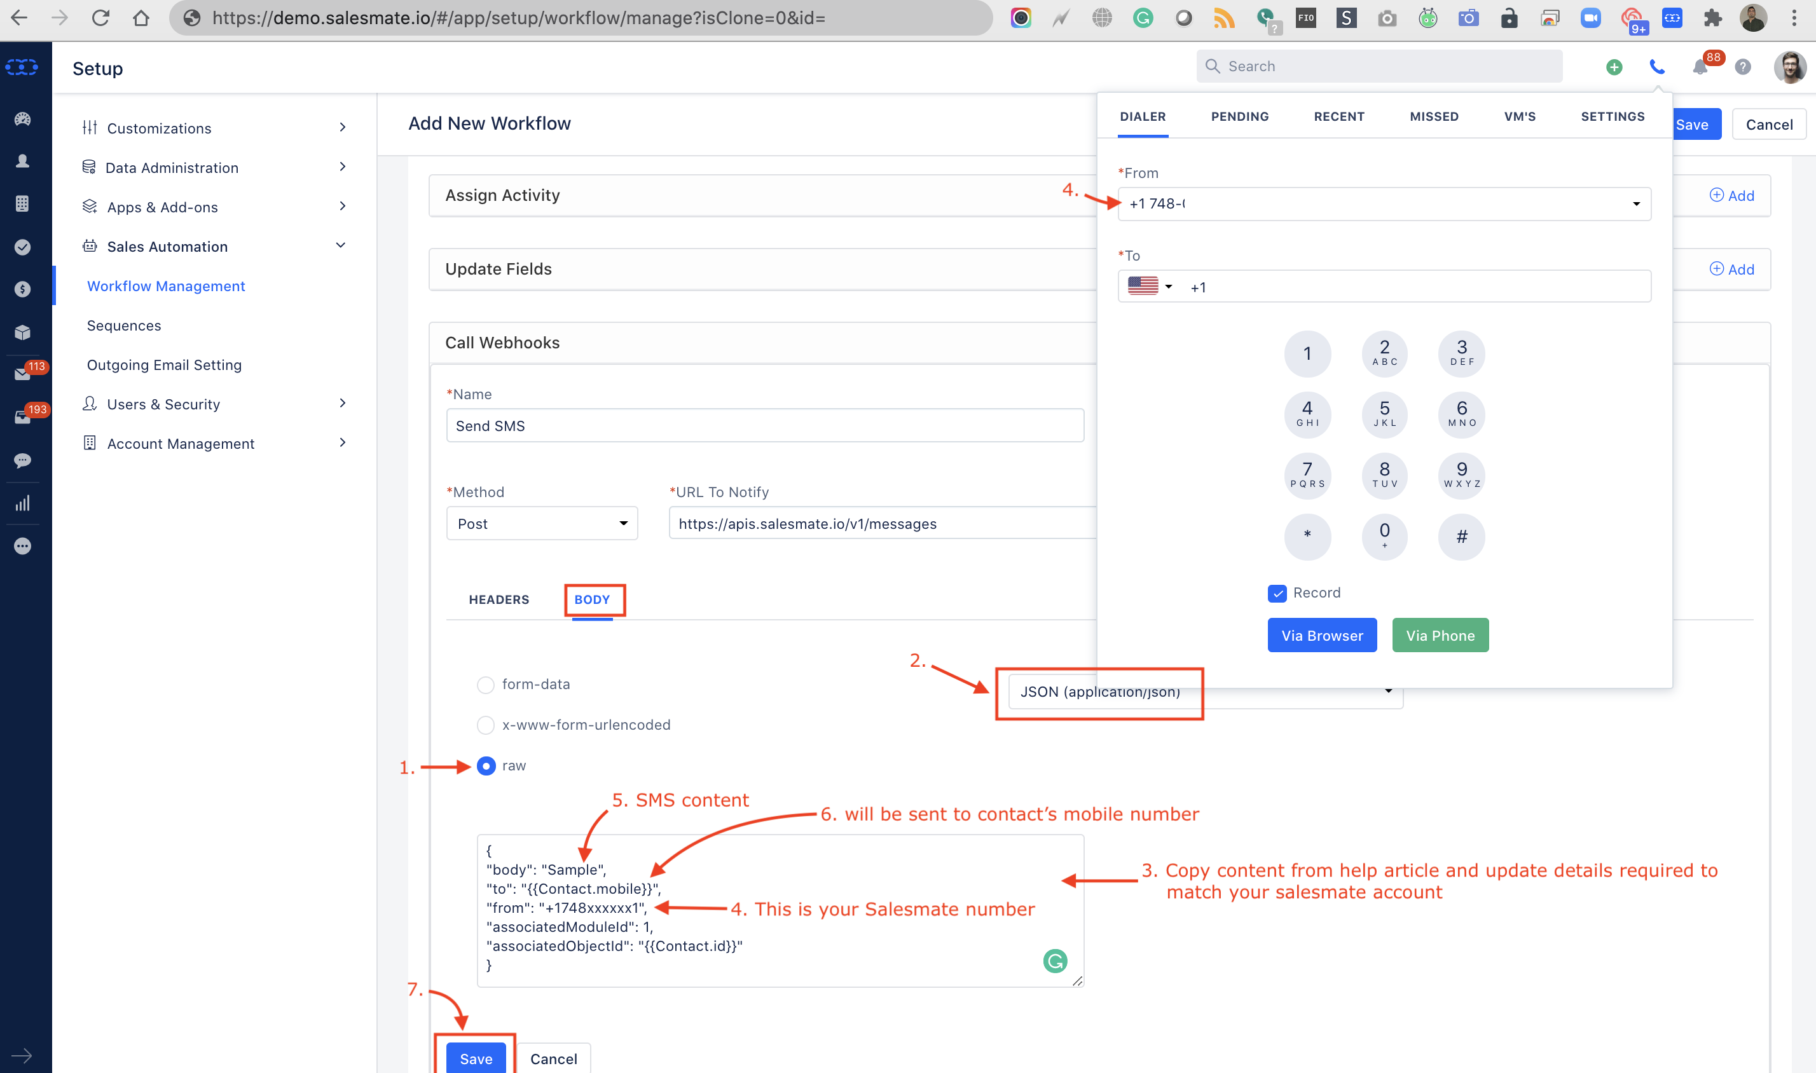This screenshot has width=1816, height=1073.
Task: Click the top Cancel workflow button
Action: 1769,125
